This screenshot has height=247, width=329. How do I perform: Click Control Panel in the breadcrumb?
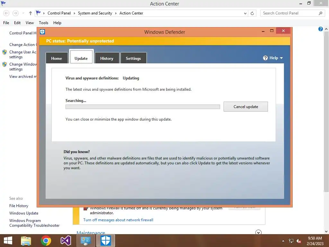click(x=59, y=13)
